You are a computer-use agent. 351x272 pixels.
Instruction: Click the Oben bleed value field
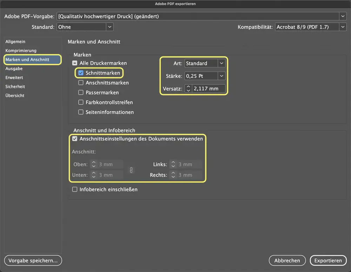pos(110,165)
